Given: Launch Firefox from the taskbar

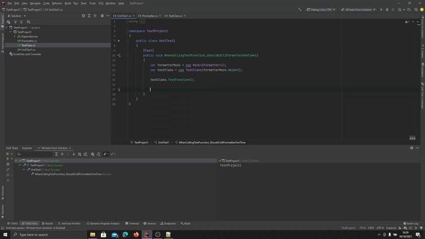Looking at the screenshot, I should pos(136,234).
